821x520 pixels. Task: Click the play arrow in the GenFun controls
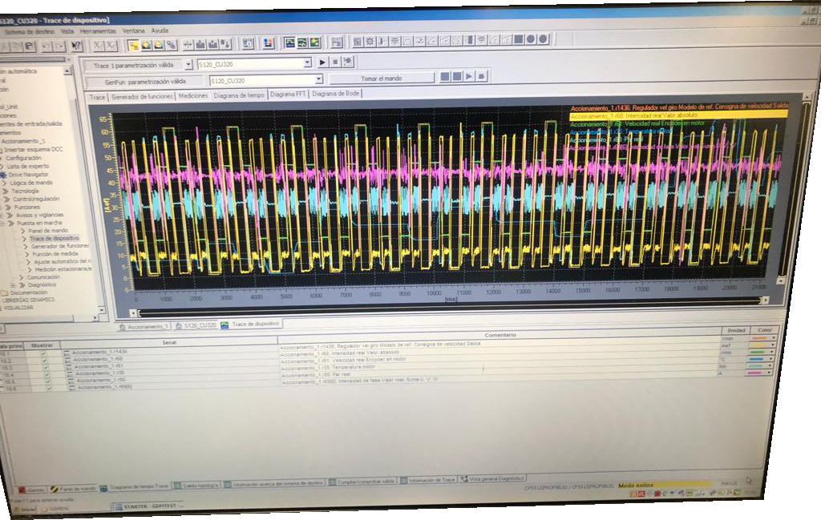coord(469,76)
